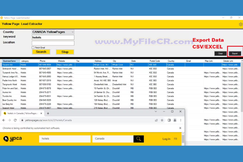Expand the Country dropdown
Screen dimensions: 243x162
tap(72, 32)
